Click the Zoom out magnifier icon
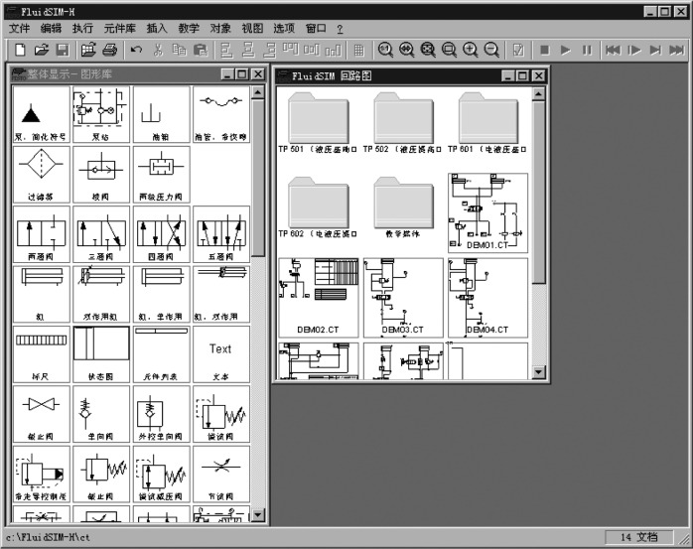 pyautogui.click(x=491, y=50)
